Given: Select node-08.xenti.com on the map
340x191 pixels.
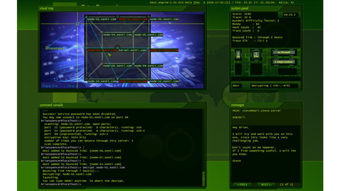Looking at the screenshot, I should pos(117,66).
